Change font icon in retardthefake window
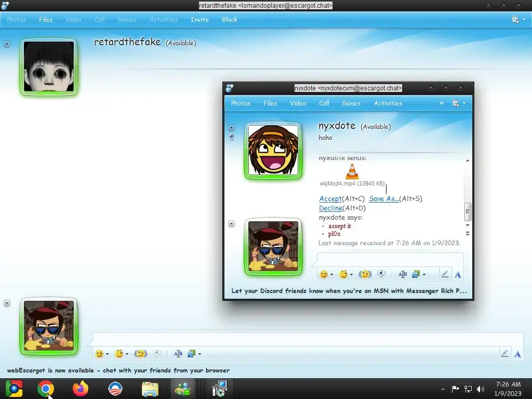The width and height of the screenshot is (532, 399). point(178,353)
